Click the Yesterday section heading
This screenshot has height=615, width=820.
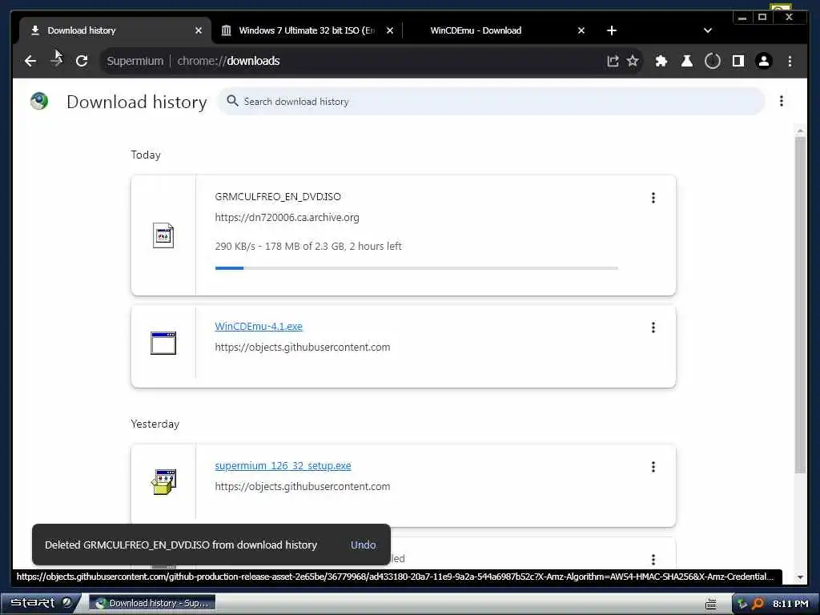[155, 424]
